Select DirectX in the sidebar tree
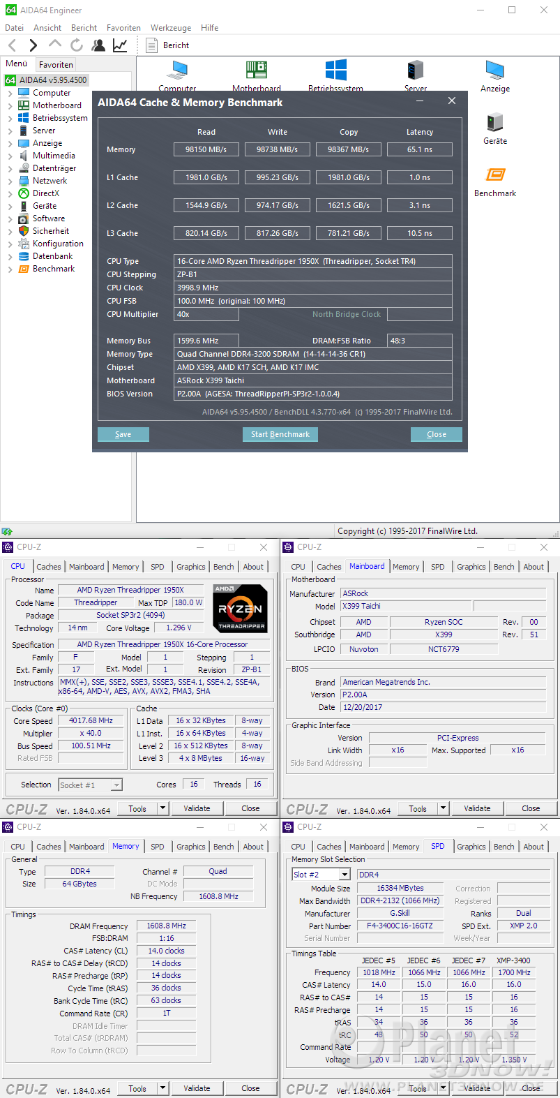The width and height of the screenshot is (560, 1098). pos(46,193)
